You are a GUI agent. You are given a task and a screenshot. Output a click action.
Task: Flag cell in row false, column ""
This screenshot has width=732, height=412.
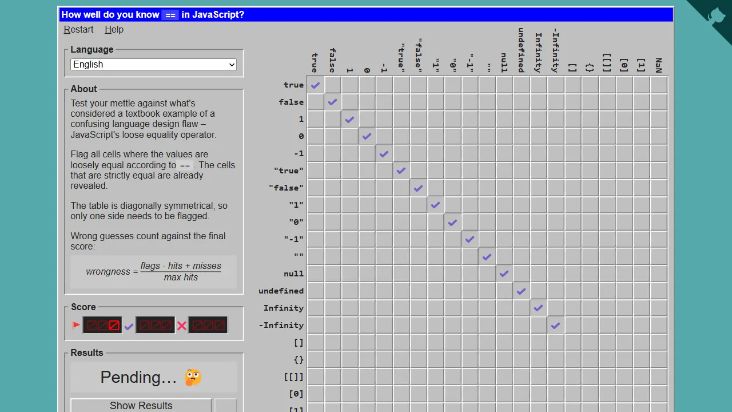[487, 102]
